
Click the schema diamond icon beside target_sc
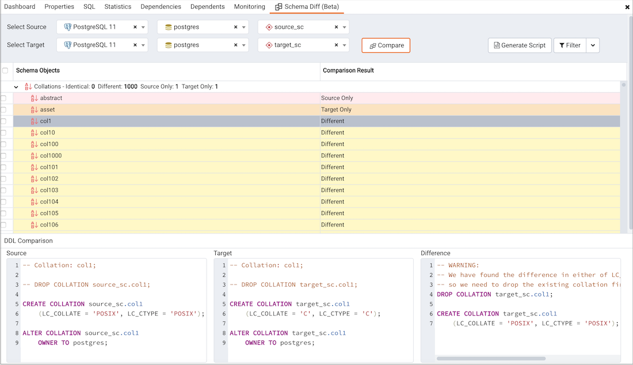(269, 45)
